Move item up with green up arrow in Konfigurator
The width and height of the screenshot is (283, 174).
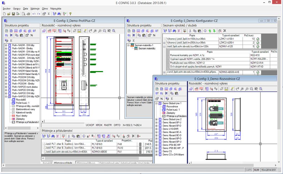pos(210,31)
